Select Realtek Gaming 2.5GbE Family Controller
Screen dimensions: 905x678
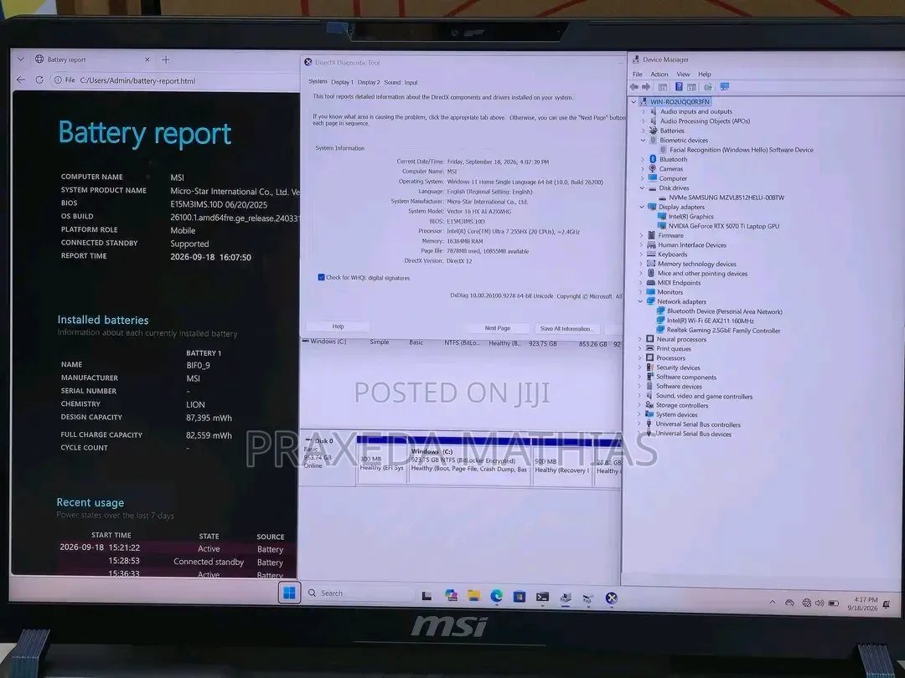point(723,331)
